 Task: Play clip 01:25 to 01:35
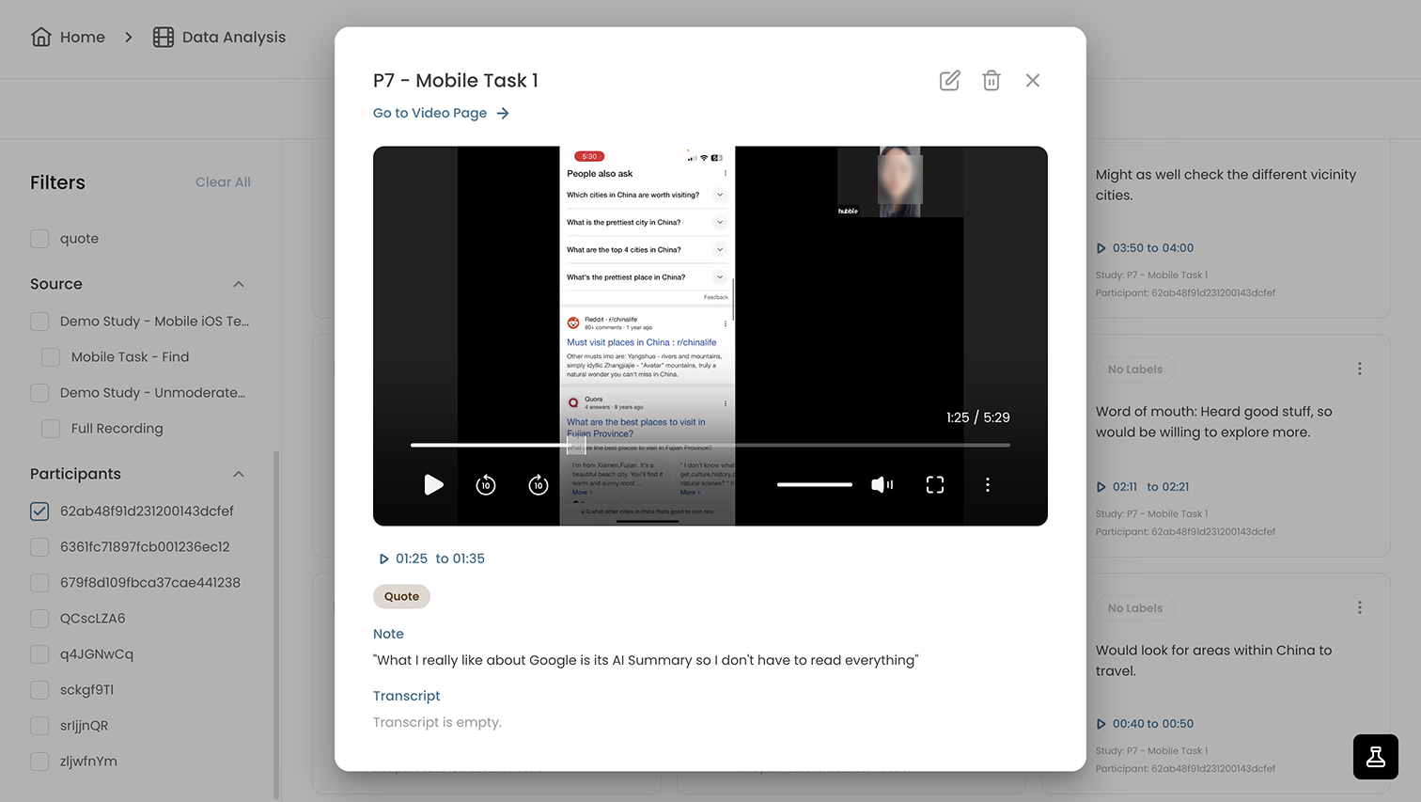431,558
